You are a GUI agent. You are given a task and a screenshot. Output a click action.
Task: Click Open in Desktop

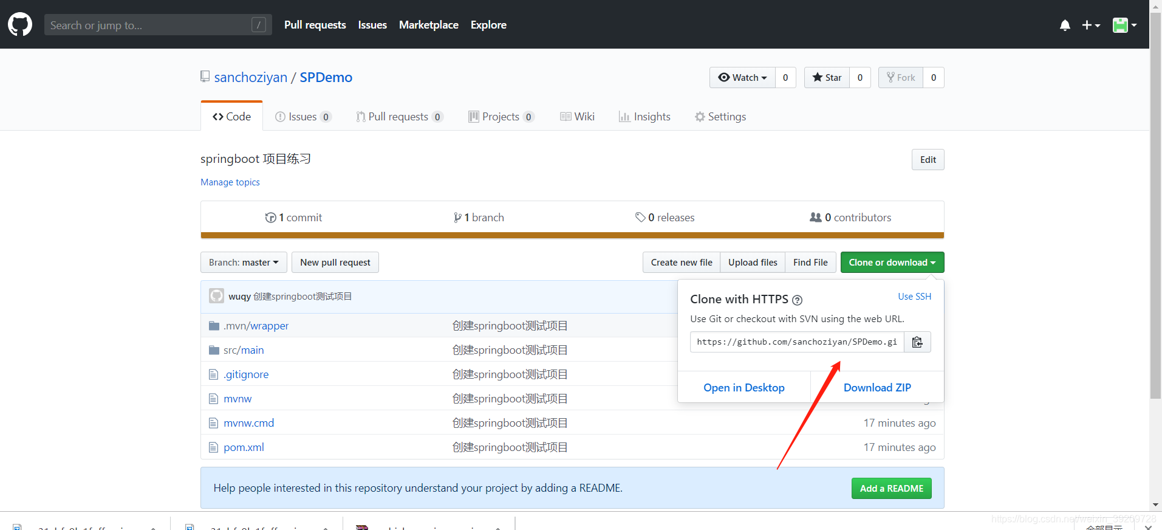tap(744, 388)
